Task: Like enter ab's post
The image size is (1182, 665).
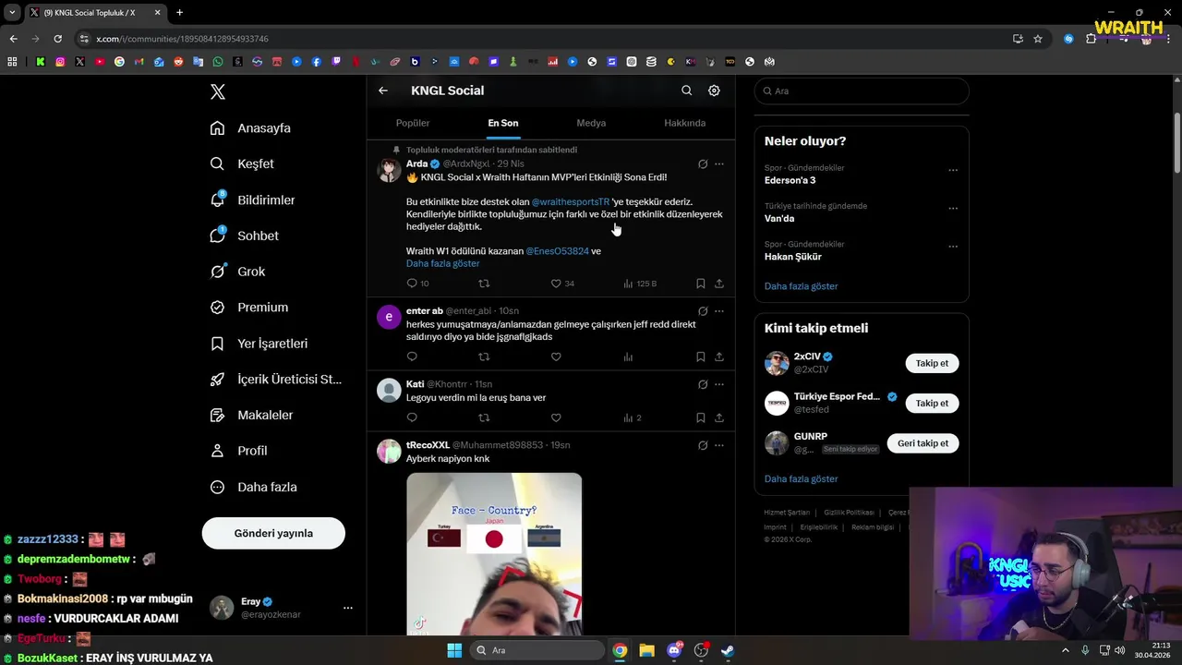Action: point(556,357)
